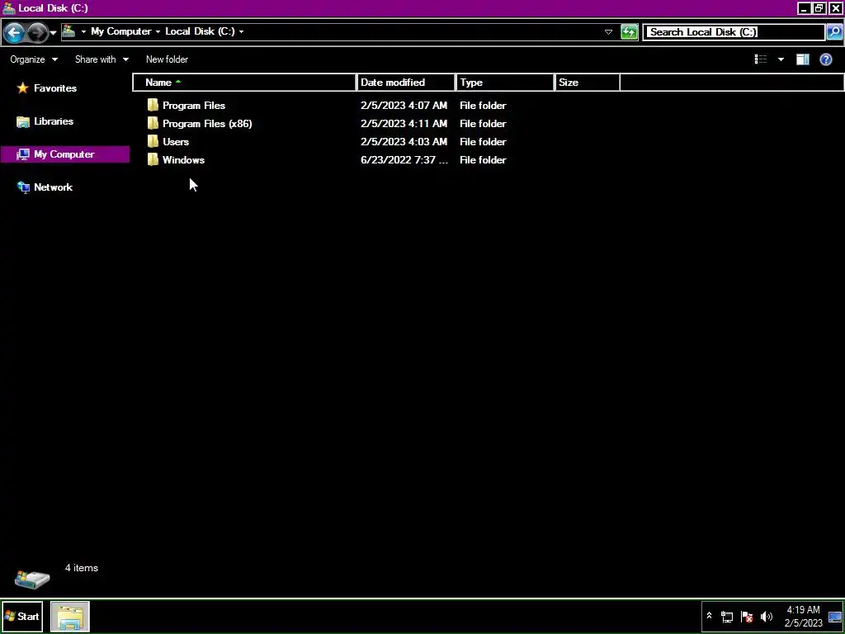Sort by the Date modified column header
The height and width of the screenshot is (634, 845).
pos(406,83)
